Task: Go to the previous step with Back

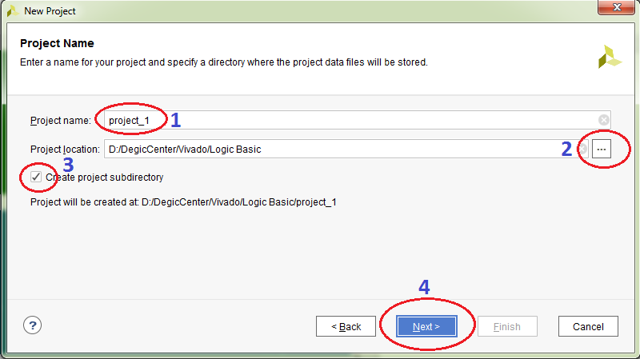Action: (x=346, y=326)
